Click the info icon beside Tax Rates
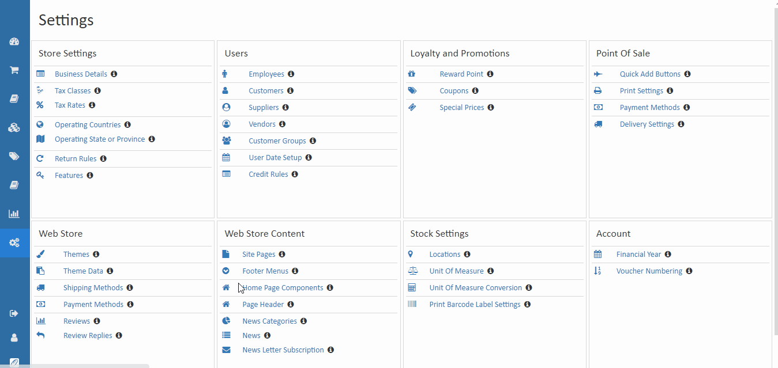Image resolution: width=778 pixels, height=368 pixels. [x=92, y=105]
